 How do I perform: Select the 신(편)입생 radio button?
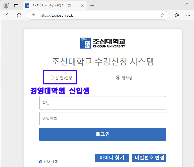pos(52,78)
